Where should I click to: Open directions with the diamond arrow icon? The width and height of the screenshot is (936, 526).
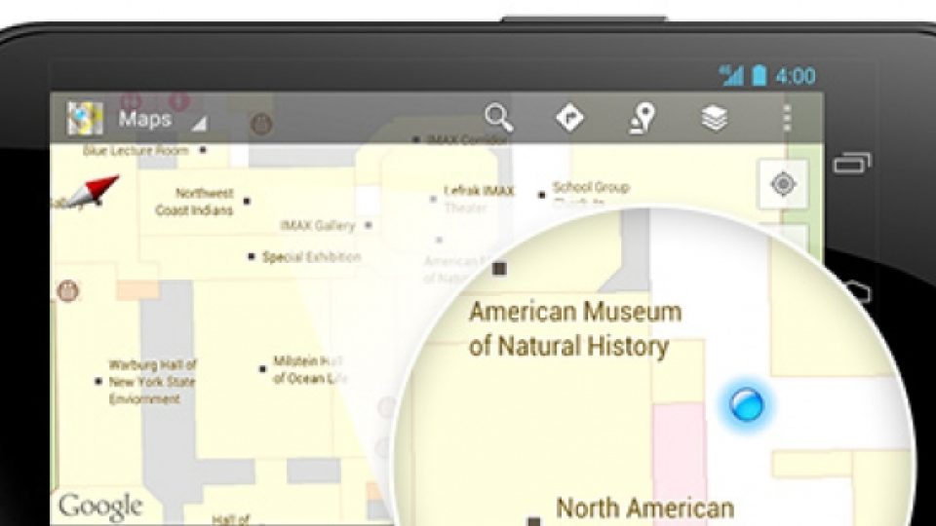pyautogui.click(x=570, y=118)
